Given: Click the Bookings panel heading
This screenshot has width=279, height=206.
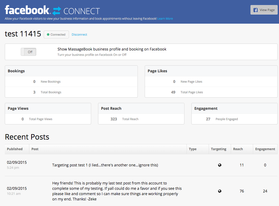Looking at the screenshot, I should [x=16, y=71].
